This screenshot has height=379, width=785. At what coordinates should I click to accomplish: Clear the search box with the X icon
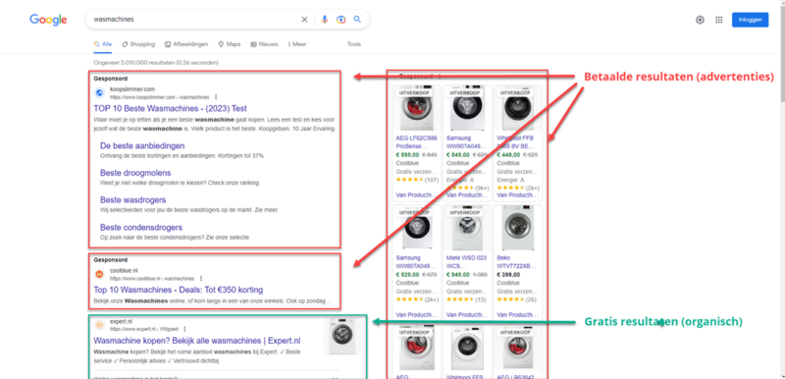304,20
